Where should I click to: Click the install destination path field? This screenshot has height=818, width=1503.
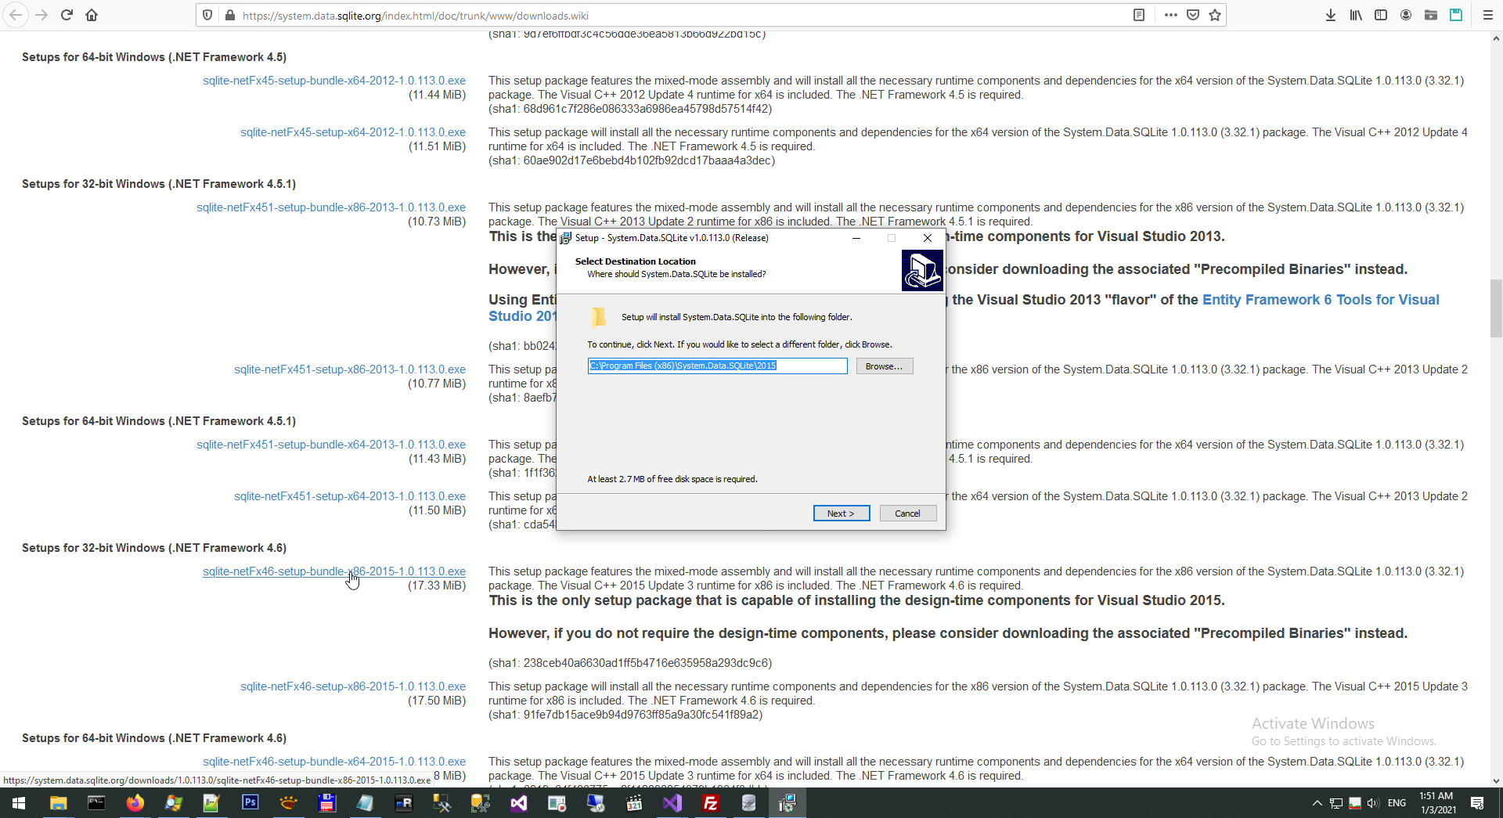click(718, 366)
